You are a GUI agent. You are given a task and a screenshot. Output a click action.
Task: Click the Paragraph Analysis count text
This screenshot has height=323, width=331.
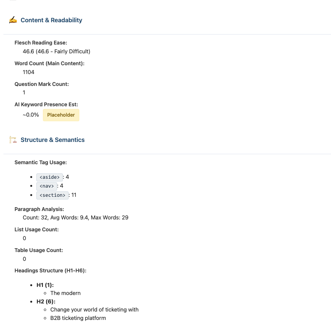click(75, 218)
